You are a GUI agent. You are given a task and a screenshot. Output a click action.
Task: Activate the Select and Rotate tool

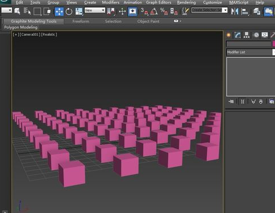69,11
